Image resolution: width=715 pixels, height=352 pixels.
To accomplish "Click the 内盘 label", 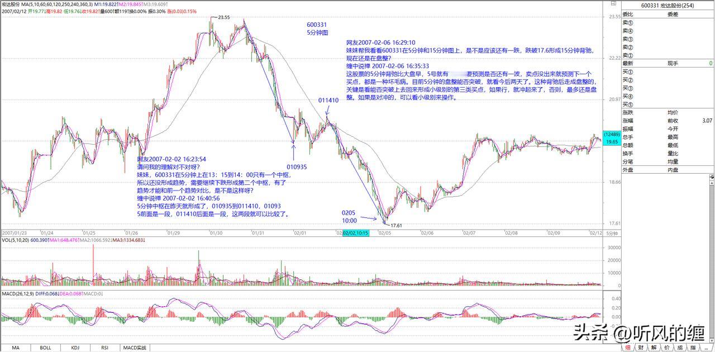I will click(x=673, y=169).
